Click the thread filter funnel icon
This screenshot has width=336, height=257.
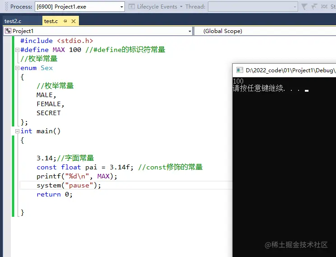[304, 7]
